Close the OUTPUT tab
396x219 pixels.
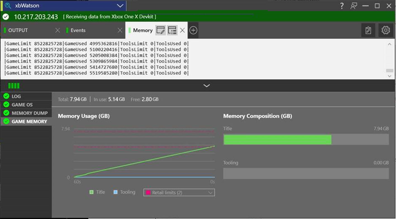(58, 30)
